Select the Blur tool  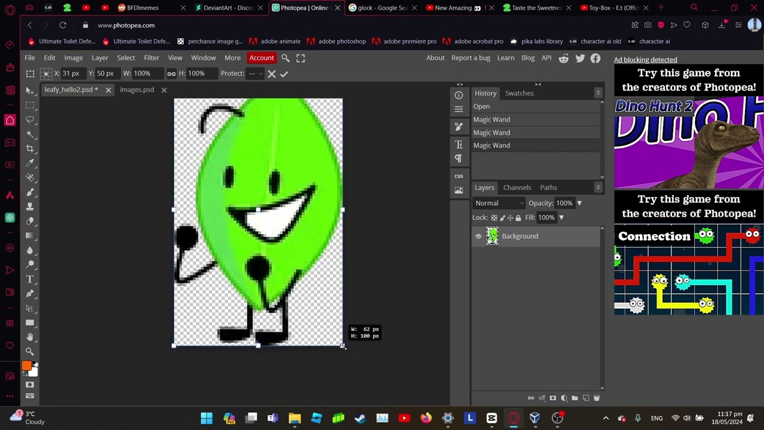click(30, 250)
